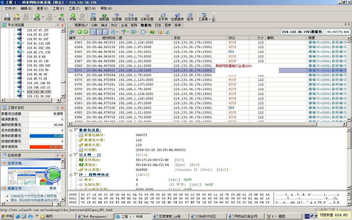Image resolution: width=352 pixels, height=220 pixels.
Task: Click the 打开 (Open) folder icon
Action: click(16, 16)
